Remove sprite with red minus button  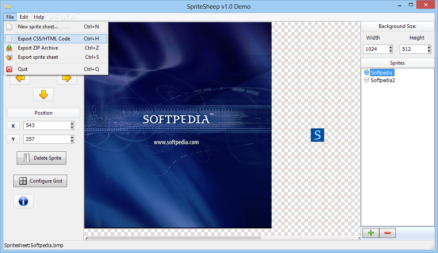pyautogui.click(x=388, y=233)
